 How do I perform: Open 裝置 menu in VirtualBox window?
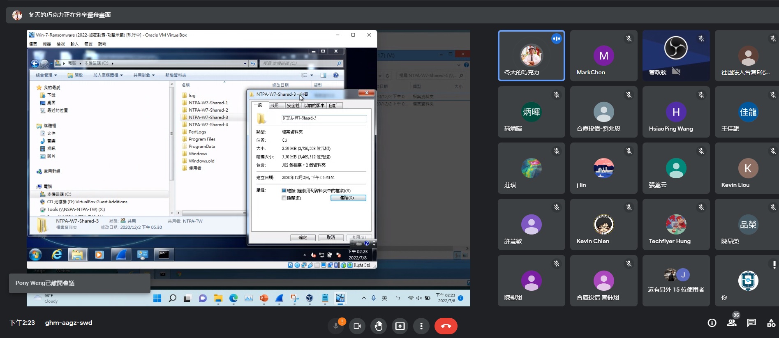(x=88, y=44)
